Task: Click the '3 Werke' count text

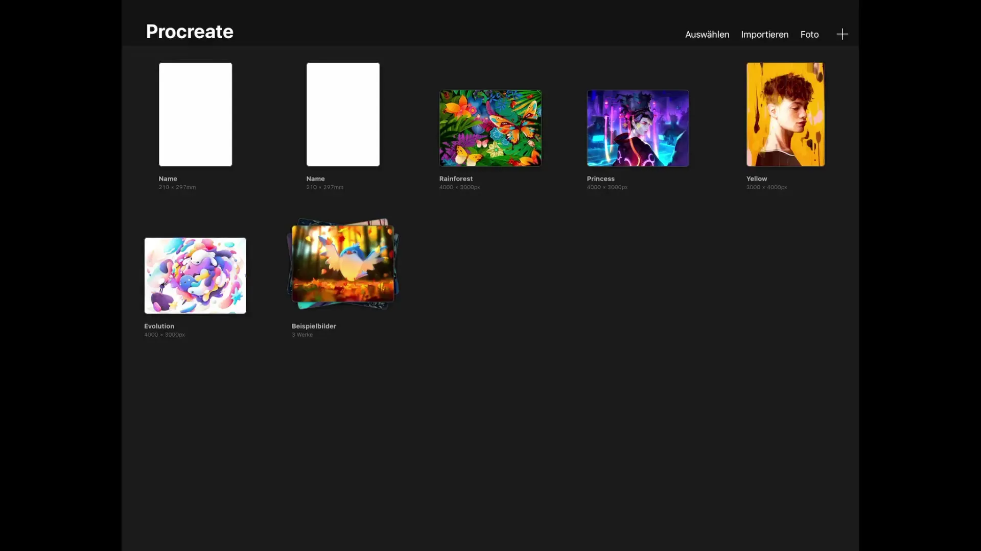Action: coord(302,335)
